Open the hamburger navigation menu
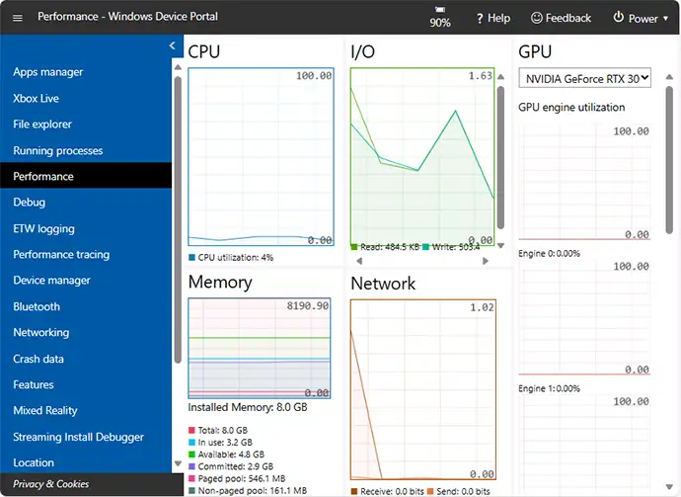The width and height of the screenshot is (681, 497). point(18,18)
